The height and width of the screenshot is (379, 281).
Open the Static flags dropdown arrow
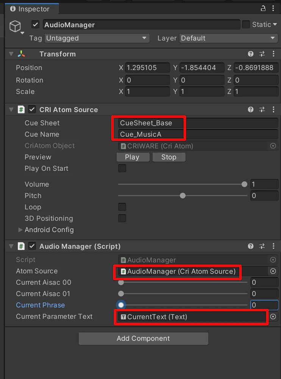275,24
